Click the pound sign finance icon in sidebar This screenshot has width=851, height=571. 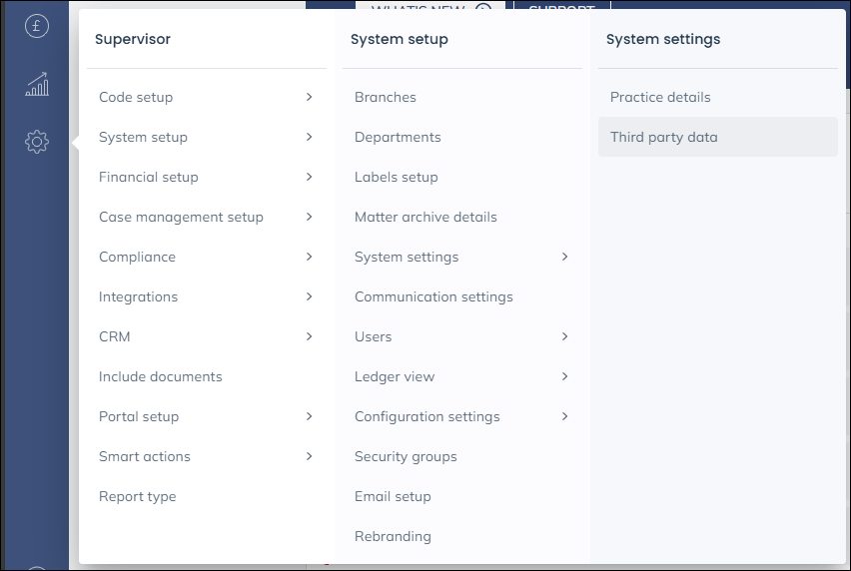coord(37,27)
